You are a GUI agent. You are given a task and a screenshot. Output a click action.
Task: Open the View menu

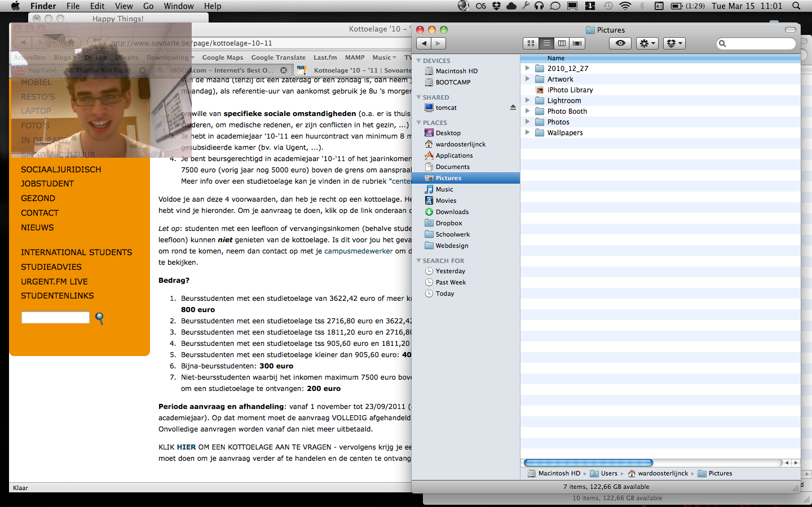pos(123,6)
